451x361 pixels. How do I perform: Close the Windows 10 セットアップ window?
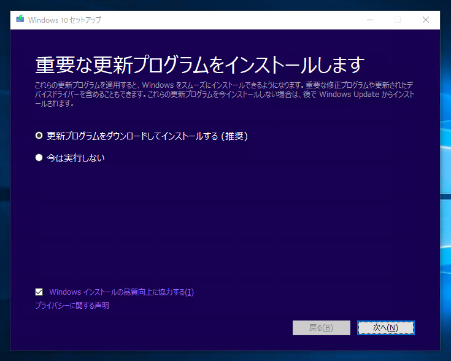tap(426, 20)
